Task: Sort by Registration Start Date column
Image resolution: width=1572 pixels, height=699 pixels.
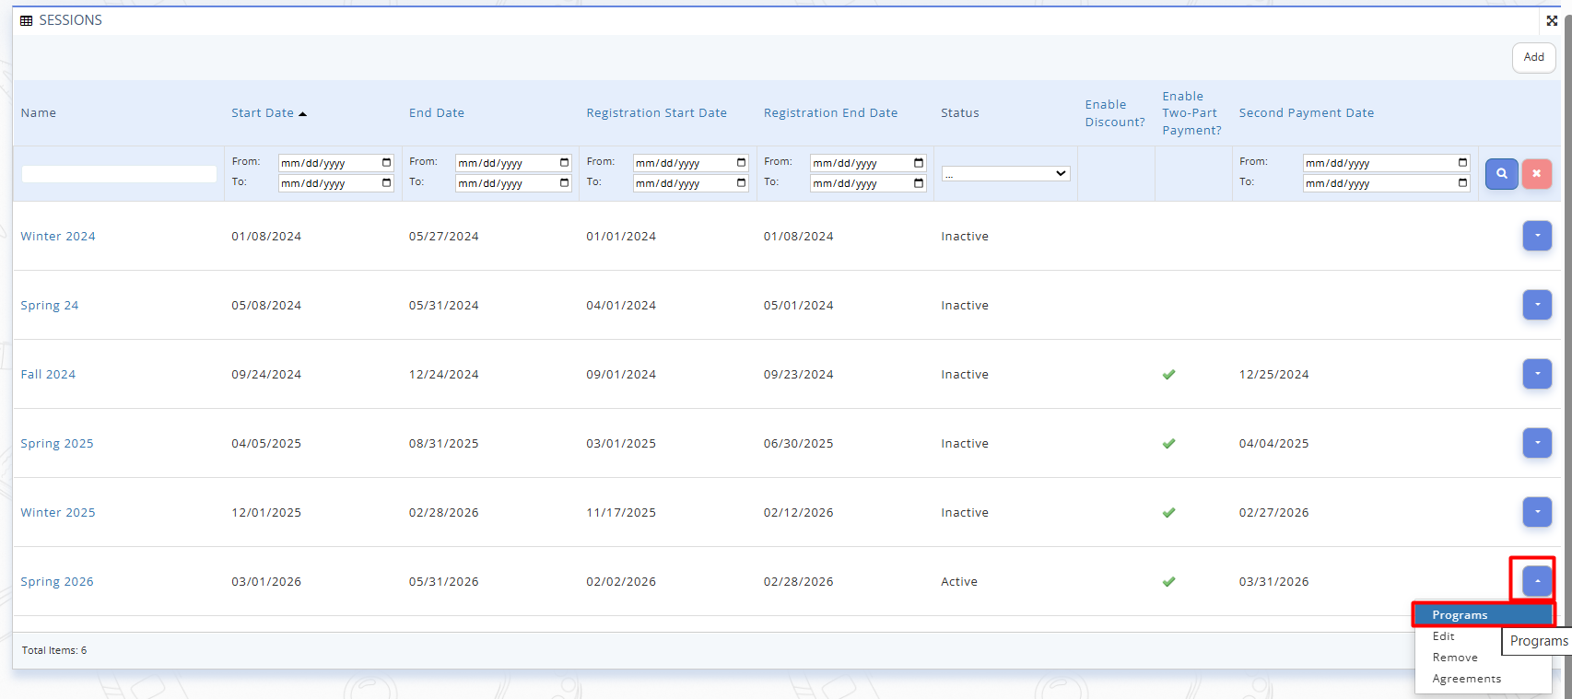Action: click(656, 113)
